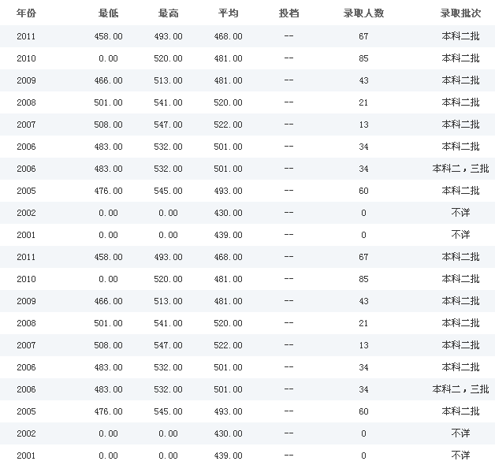Viewport: 495px width, 476px height.
Task: Select the second 2002 year cell
Action: click(x=26, y=433)
